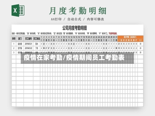Click the orange 每月考勤 summary header
This screenshot has width=155, height=116.
click(x=130, y=37)
